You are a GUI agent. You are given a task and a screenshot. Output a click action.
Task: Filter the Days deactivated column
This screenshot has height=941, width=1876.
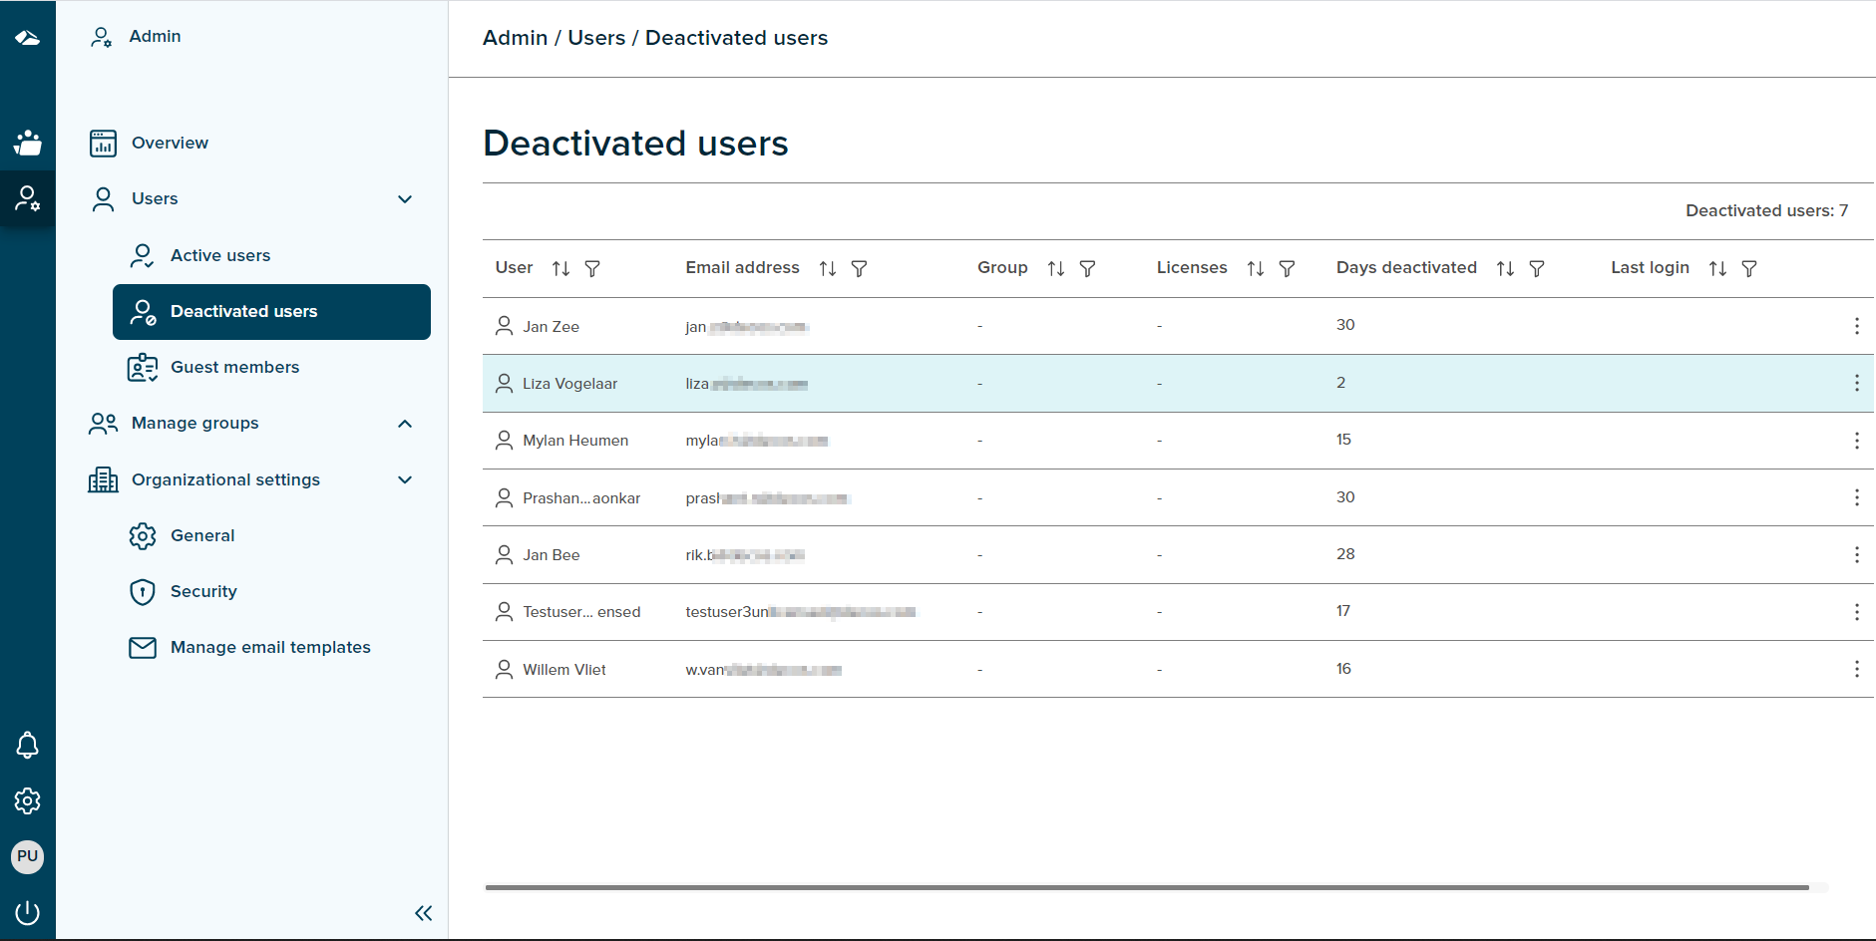click(1537, 268)
